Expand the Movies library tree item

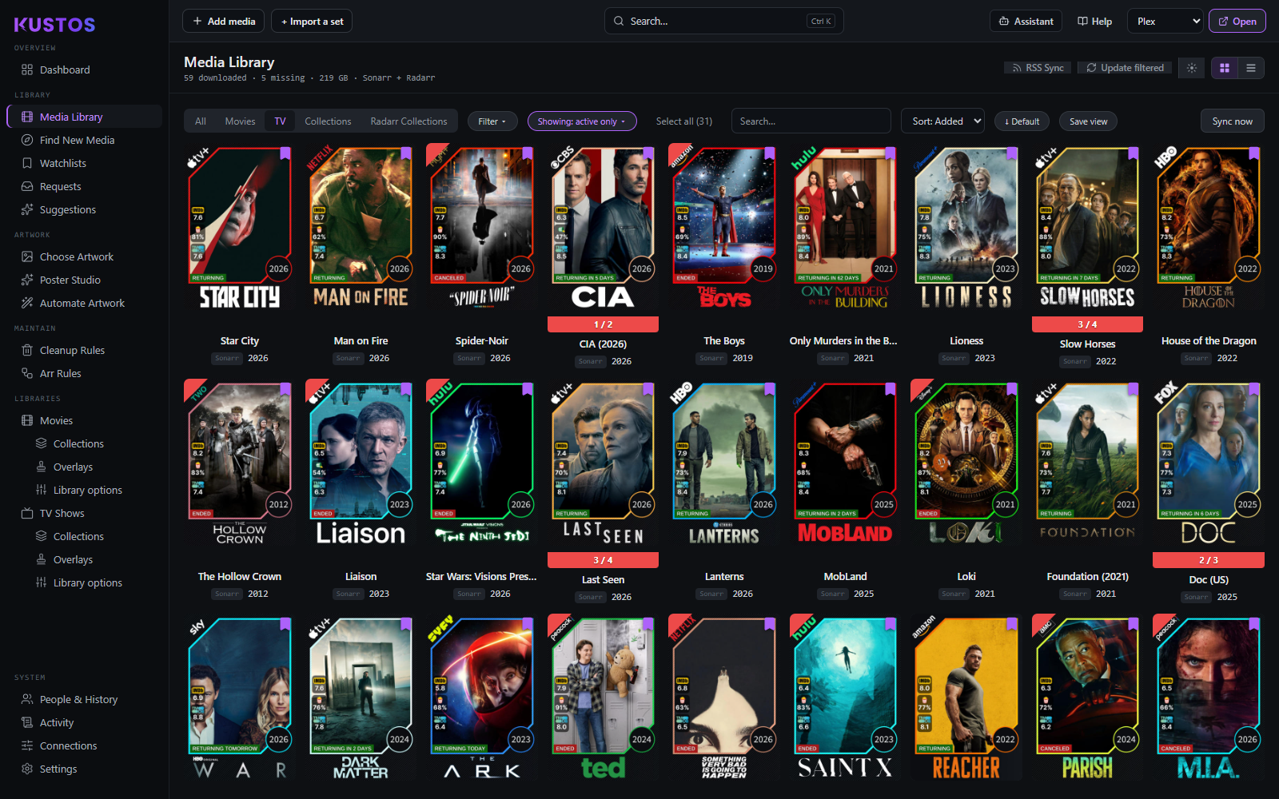(x=56, y=420)
